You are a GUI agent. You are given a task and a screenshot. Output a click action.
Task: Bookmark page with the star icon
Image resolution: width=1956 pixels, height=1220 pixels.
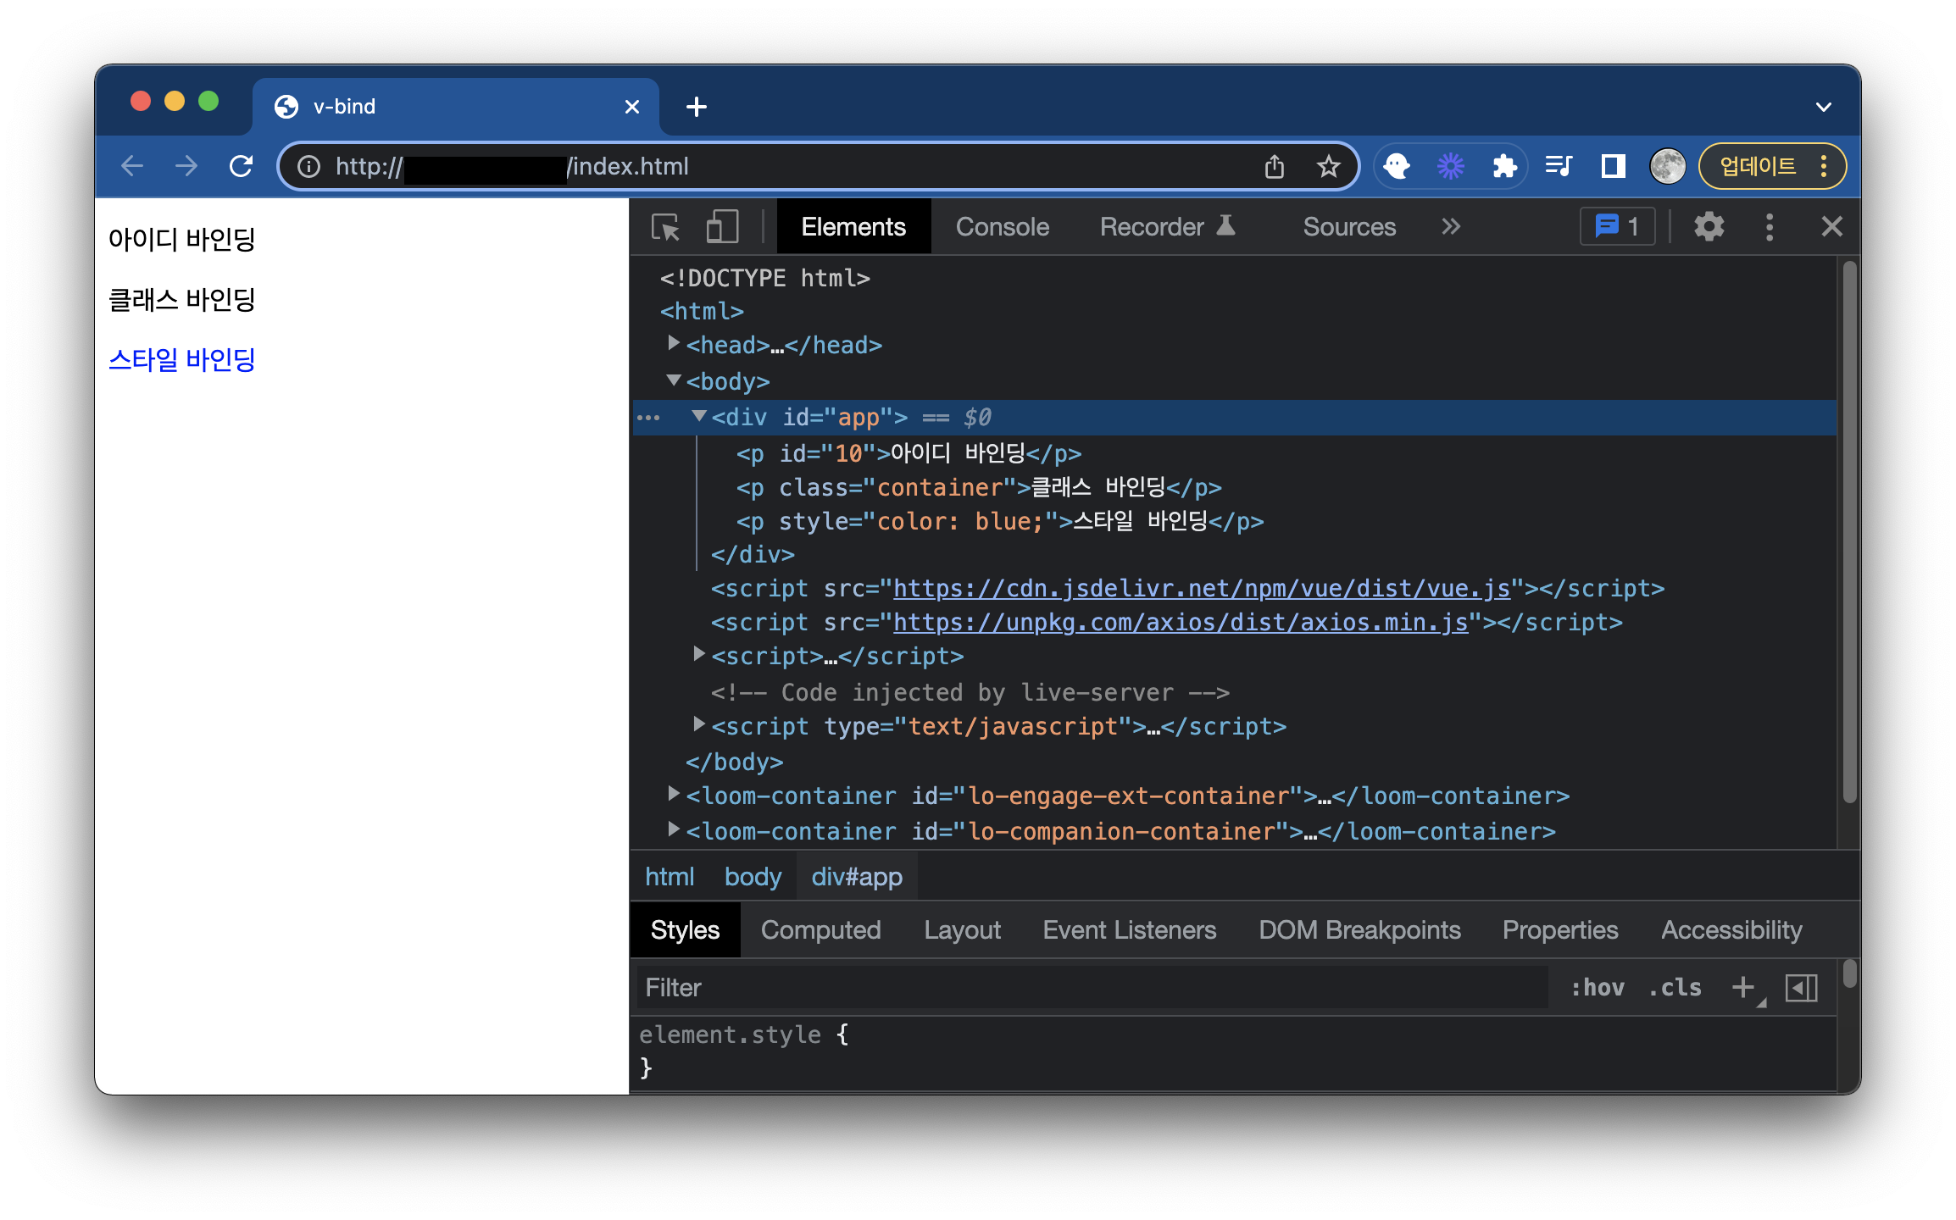pos(1328,166)
